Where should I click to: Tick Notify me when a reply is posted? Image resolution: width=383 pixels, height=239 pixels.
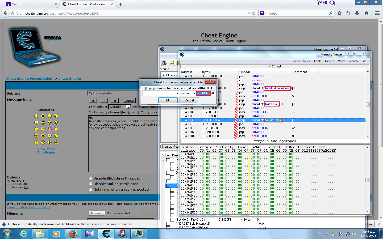coord(91,189)
